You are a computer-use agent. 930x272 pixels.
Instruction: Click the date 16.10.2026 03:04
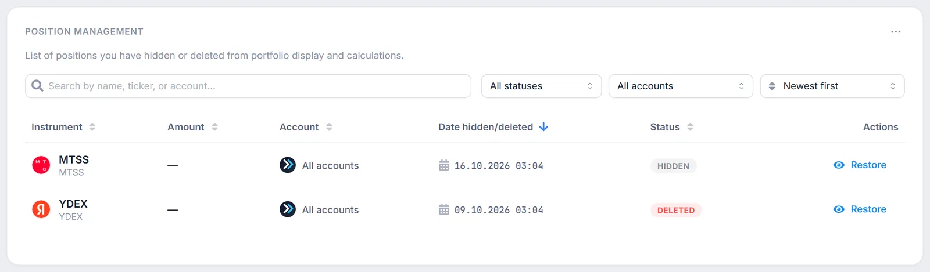click(499, 166)
